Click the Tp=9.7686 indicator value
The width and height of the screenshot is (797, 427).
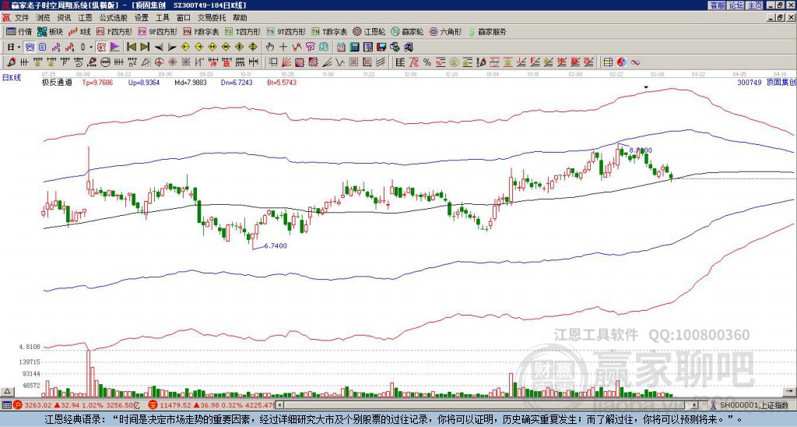point(97,82)
